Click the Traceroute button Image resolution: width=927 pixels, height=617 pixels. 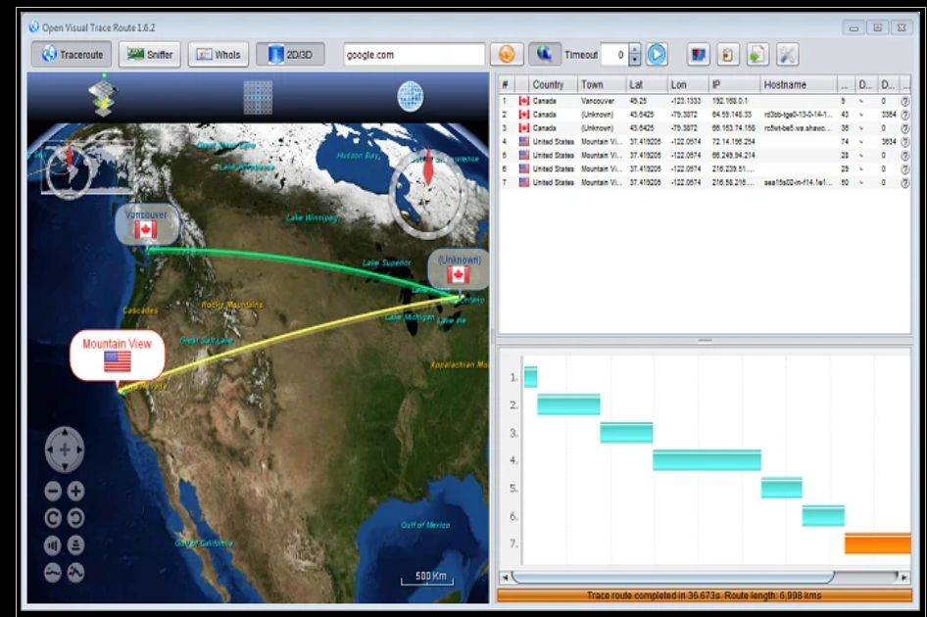(72, 55)
